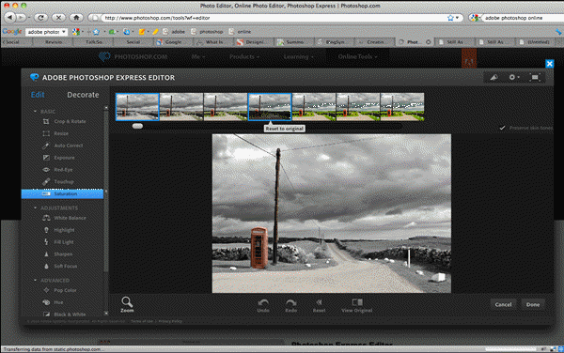Image resolution: width=564 pixels, height=353 pixels.
Task: Collapse the BASIC section
Action: (x=36, y=112)
